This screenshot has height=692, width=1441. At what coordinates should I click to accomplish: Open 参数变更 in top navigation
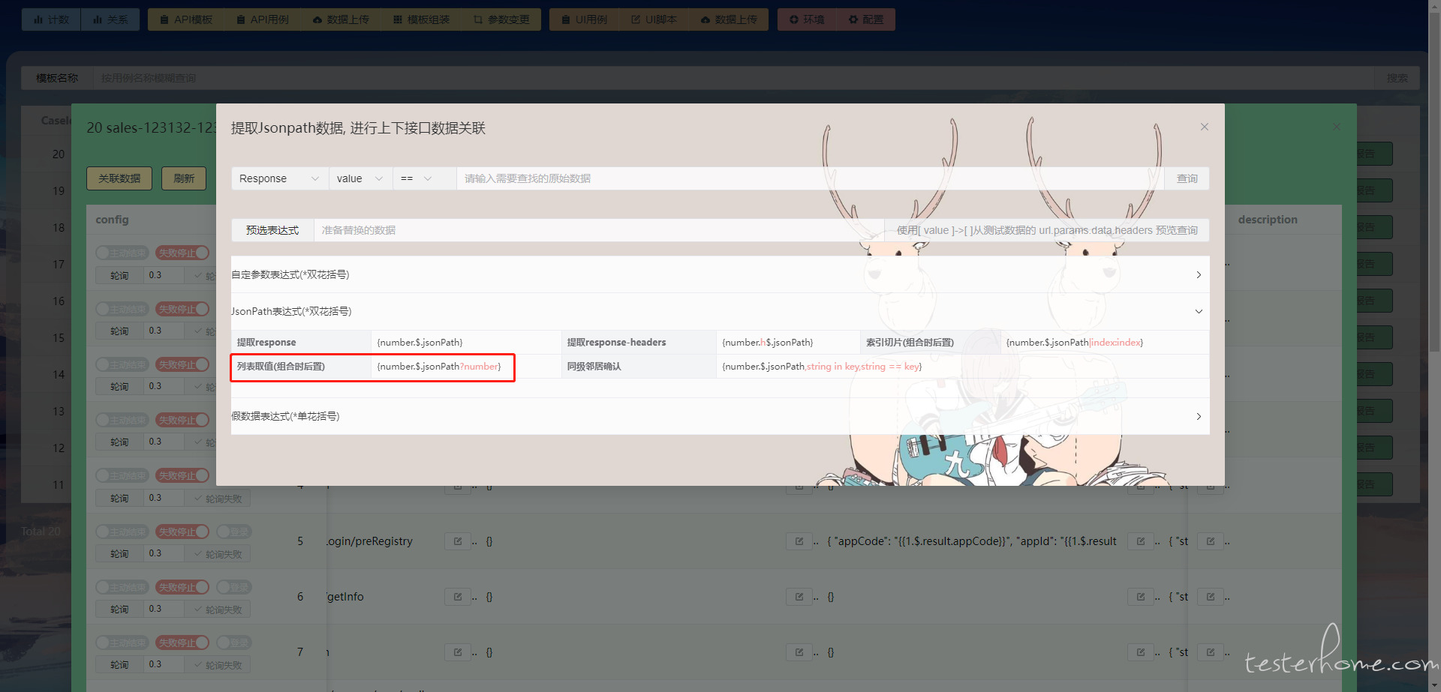tap(501, 19)
